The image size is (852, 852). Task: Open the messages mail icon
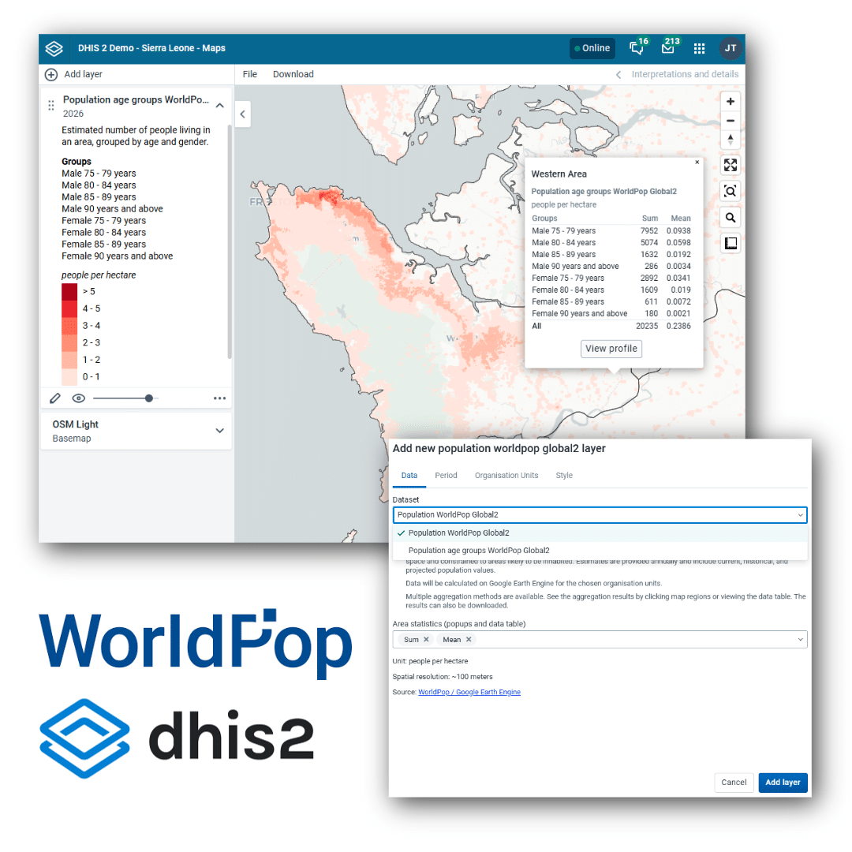(x=667, y=48)
